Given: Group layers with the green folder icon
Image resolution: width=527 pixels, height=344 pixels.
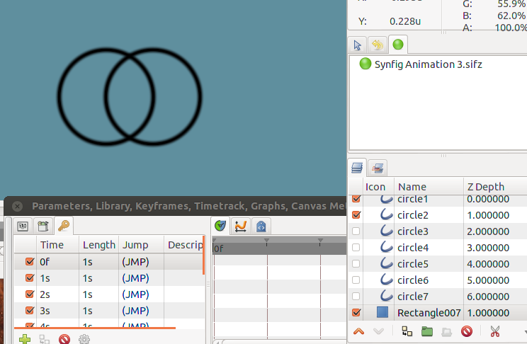Looking at the screenshot, I should 427,331.
